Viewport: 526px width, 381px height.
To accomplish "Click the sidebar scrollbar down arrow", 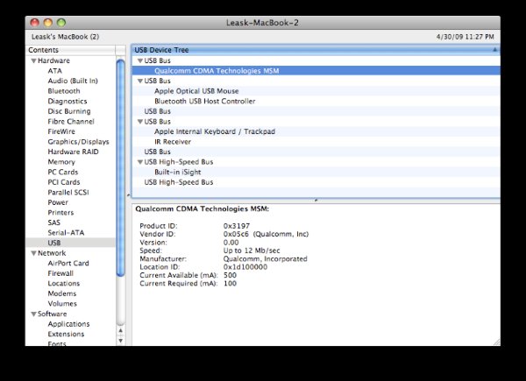I will (120, 341).
